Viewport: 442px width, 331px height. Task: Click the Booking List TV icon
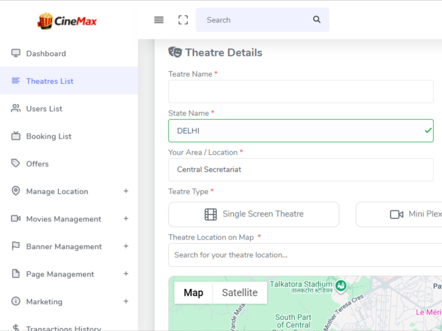tap(16, 136)
